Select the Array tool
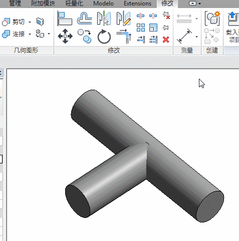Image resolution: width=239 pixels, height=241 pixels. click(x=141, y=28)
